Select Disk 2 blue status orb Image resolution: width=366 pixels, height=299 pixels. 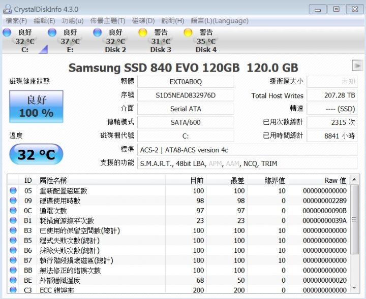(x=97, y=32)
